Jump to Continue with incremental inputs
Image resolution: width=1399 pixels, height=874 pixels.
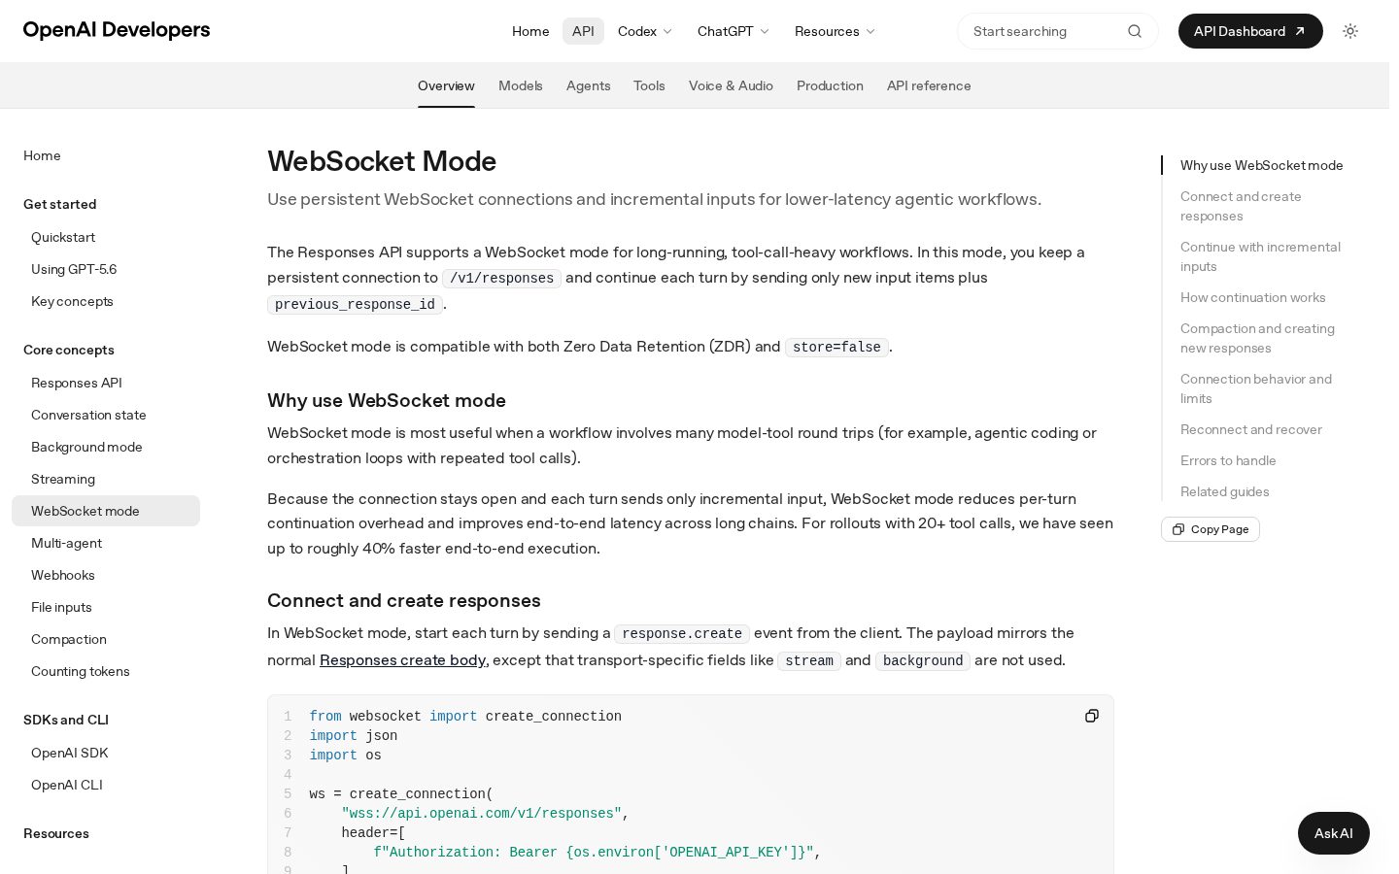tap(1260, 256)
